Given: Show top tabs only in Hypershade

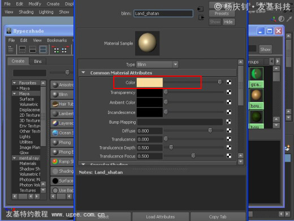Looking at the screenshot, I should (x=23, y=49).
